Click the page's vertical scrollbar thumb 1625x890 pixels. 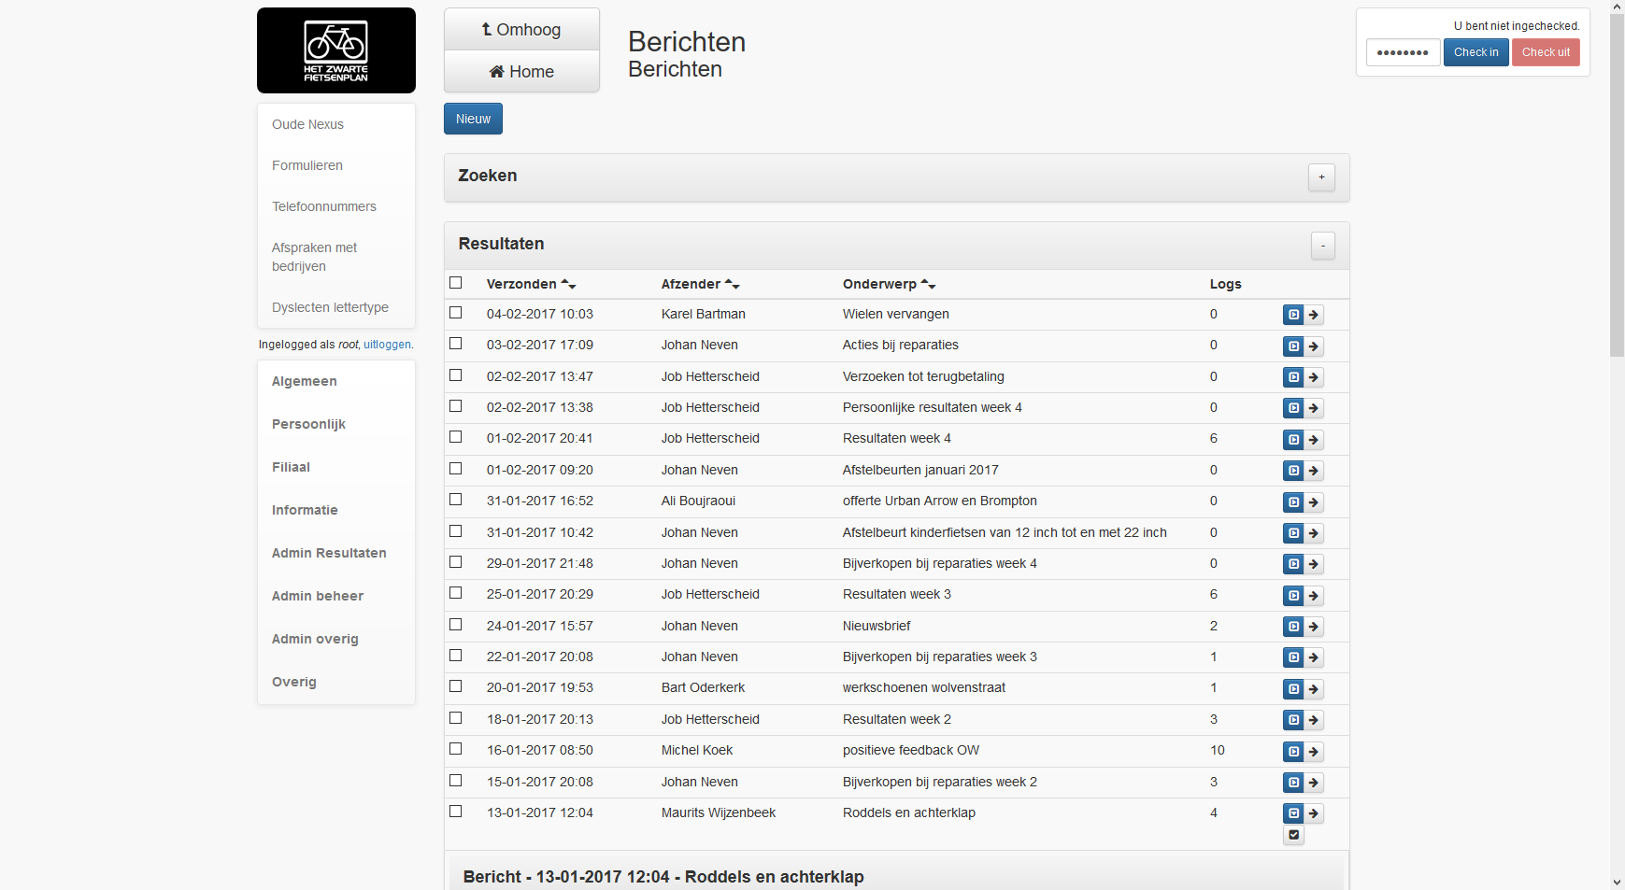(x=1617, y=187)
